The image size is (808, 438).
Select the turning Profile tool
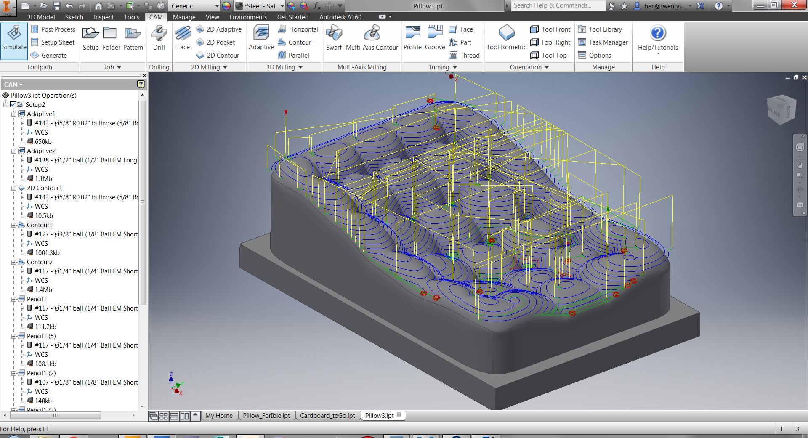pyautogui.click(x=412, y=39)
